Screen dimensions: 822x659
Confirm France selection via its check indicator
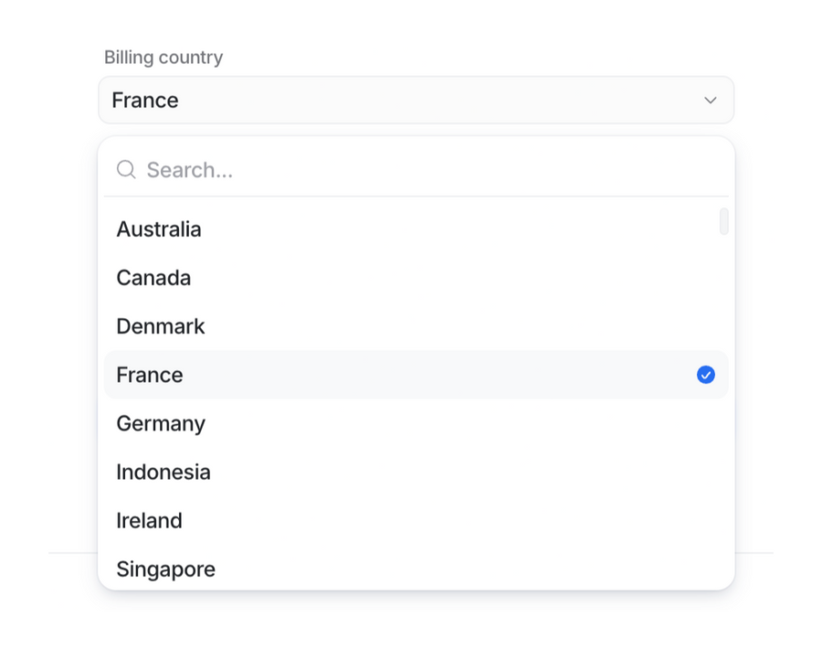[705, 375]
